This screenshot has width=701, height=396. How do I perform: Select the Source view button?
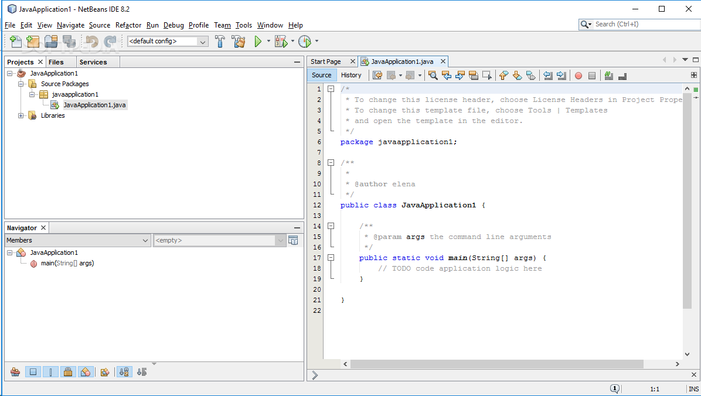coord(321,75)
